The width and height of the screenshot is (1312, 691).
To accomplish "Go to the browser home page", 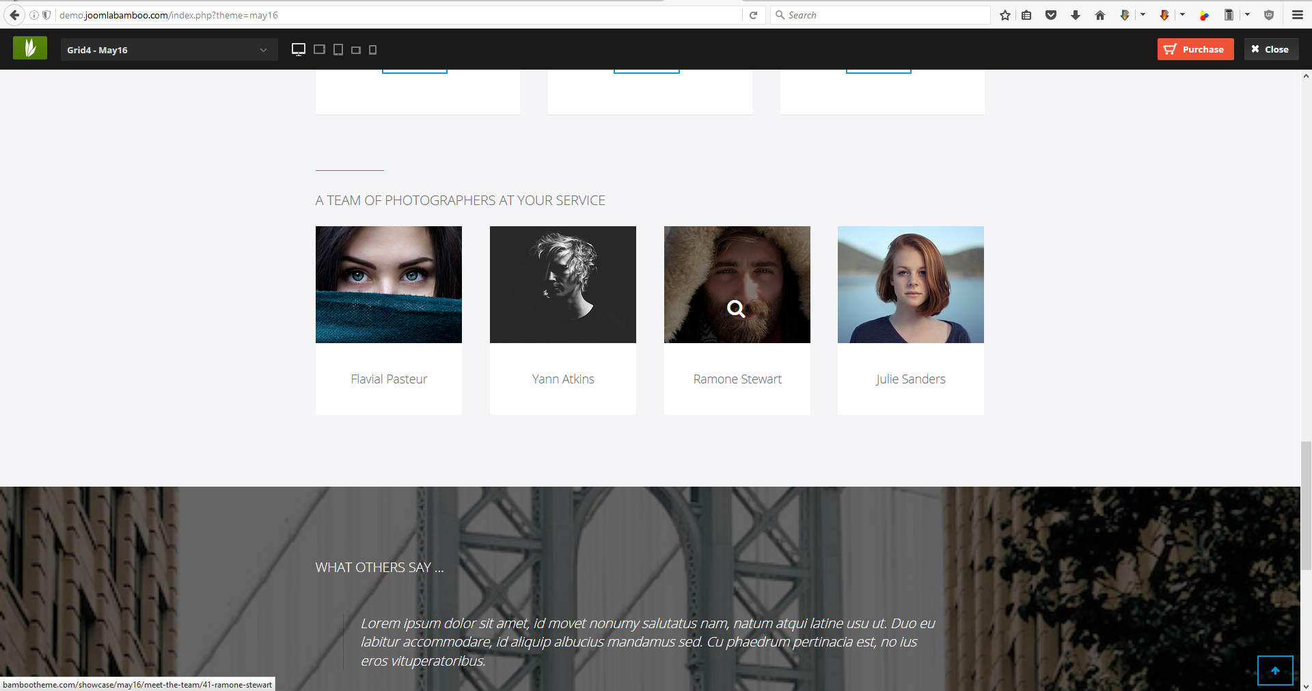I will click(1100, 15).
